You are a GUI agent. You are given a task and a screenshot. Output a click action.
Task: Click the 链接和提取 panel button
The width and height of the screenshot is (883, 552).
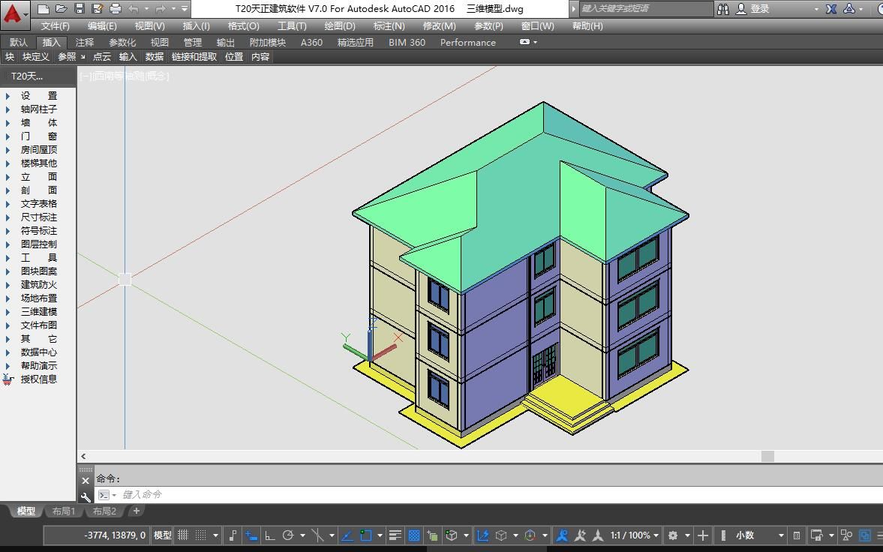point(194,56)
